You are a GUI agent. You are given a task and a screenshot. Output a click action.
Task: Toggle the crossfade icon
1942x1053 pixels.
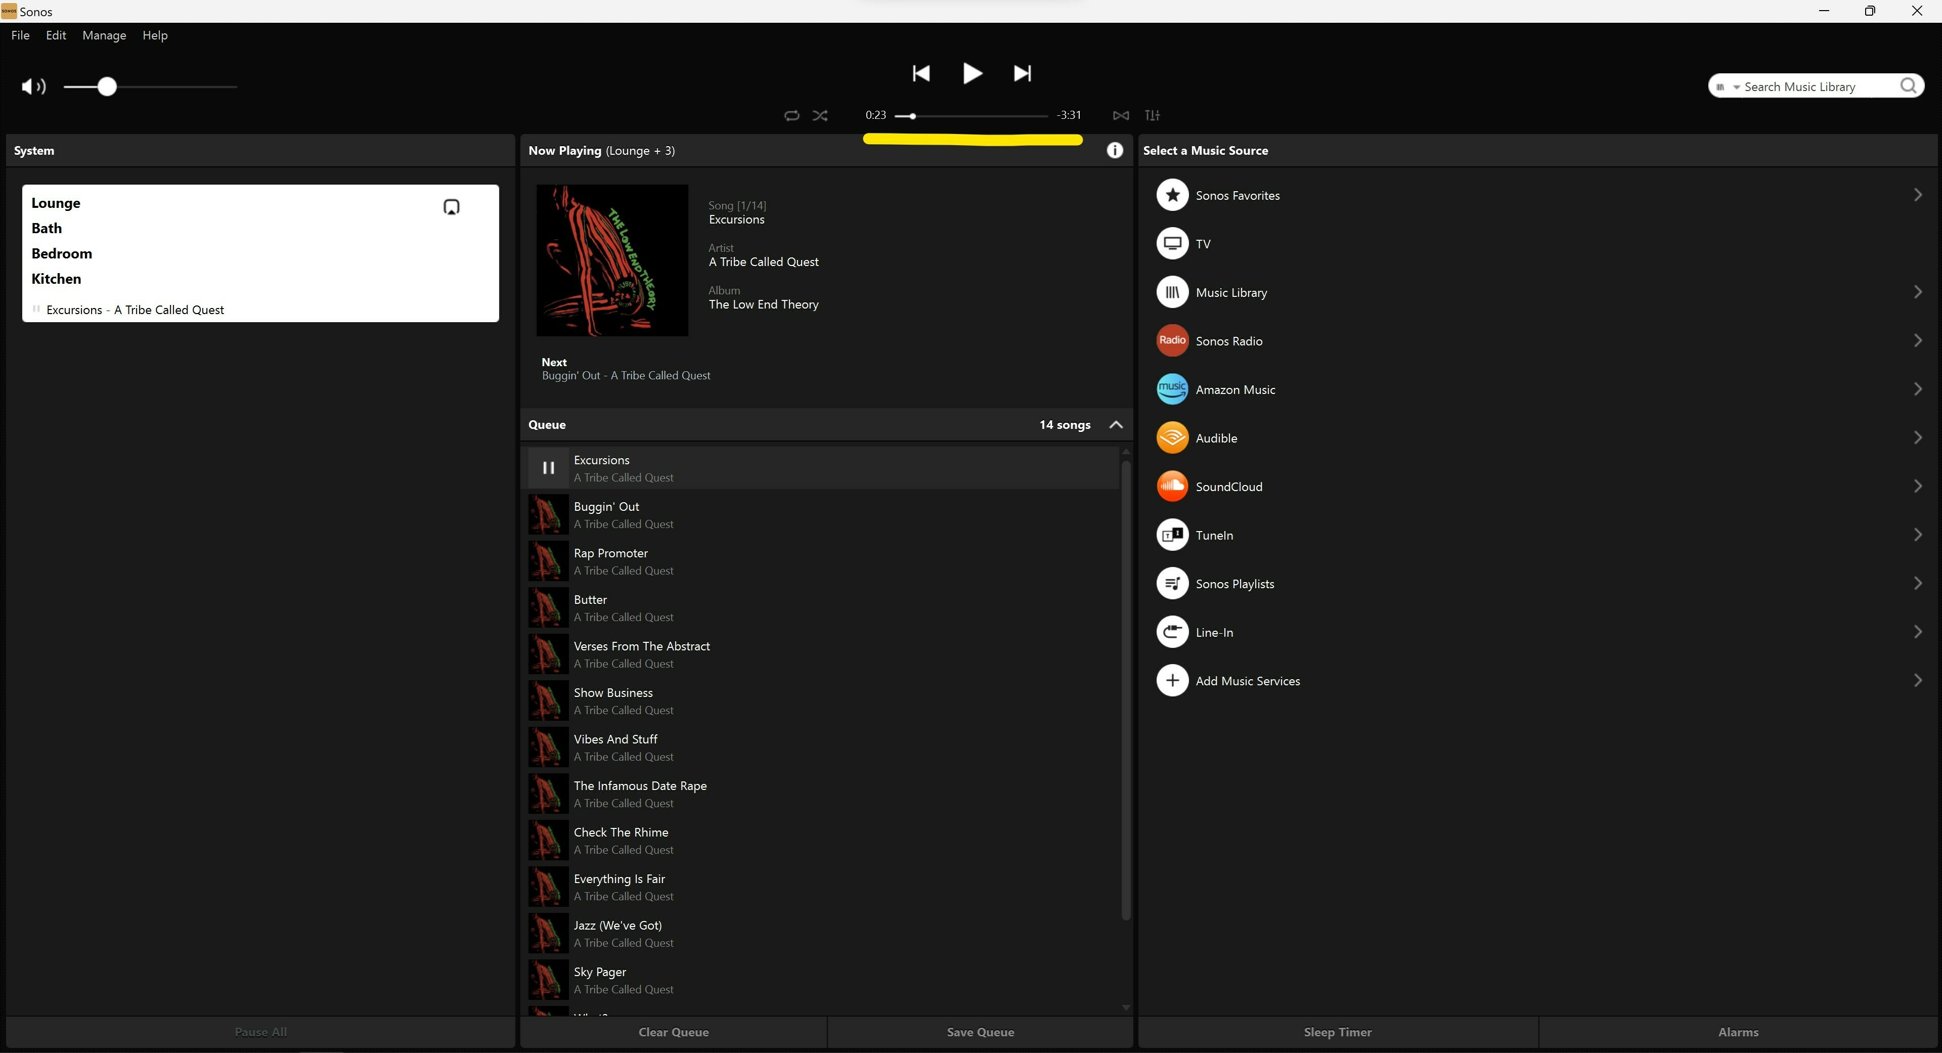(x=1121, y=115)
